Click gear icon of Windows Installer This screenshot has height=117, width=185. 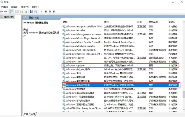click(x=64, y=30)
